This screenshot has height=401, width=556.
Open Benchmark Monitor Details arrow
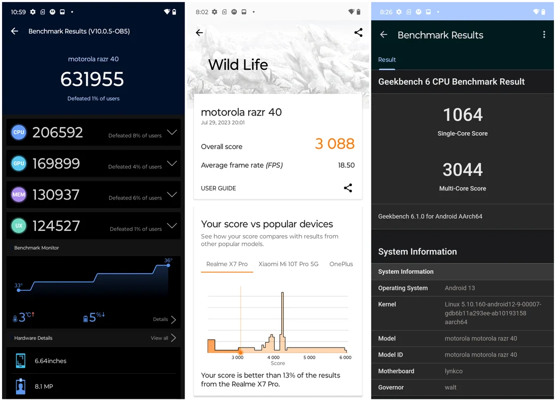pos(173,319)
